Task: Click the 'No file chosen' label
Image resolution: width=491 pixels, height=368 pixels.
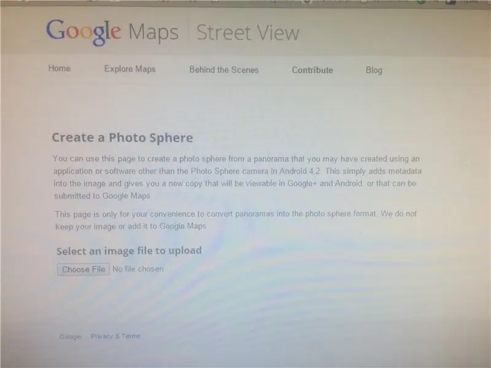Action: click(138, 269)
